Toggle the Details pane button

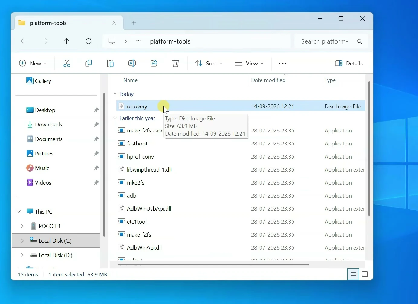349,63
